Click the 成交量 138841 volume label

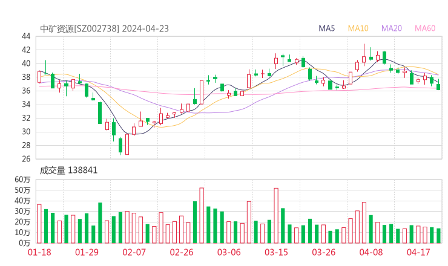click(68, 170)
